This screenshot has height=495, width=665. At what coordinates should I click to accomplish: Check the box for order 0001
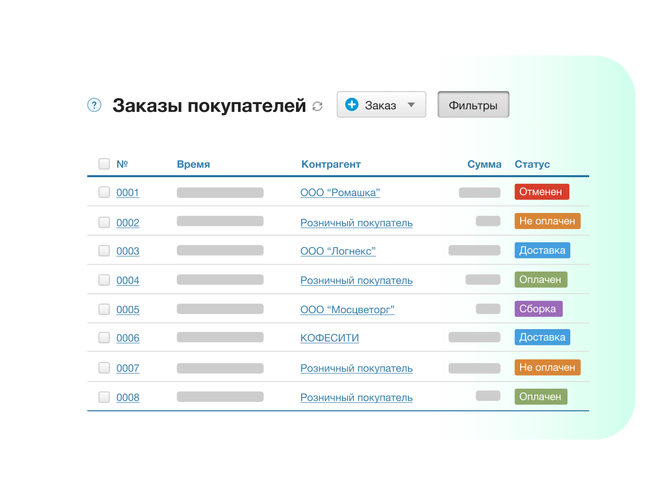(x=104, y=192)
